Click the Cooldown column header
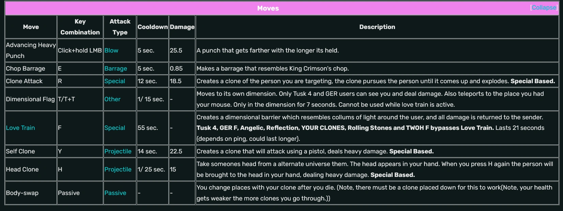 [x=153, y=27]
